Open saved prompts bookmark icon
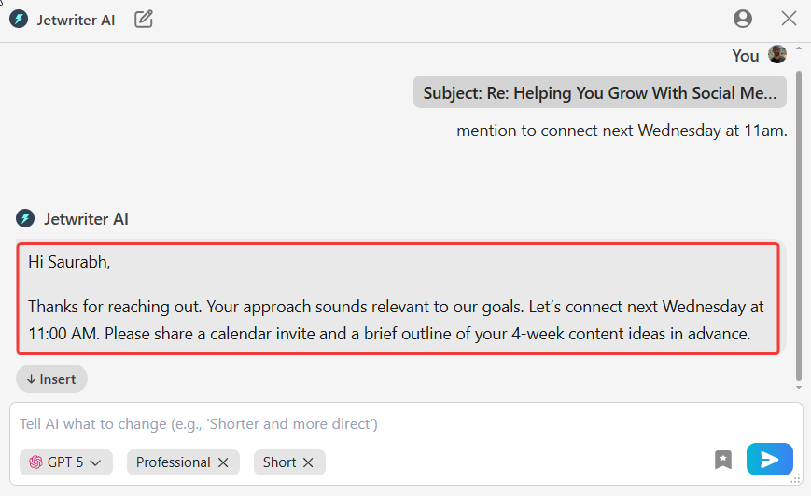Image resolution: width=811 pixels, height=496 pixels. coord(723,459)
